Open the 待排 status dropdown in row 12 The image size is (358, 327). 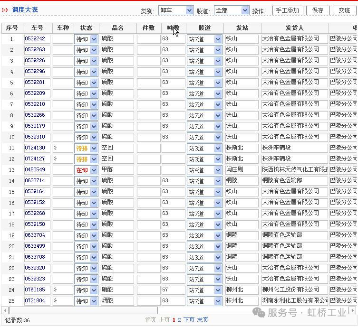[x=86, y=159]
